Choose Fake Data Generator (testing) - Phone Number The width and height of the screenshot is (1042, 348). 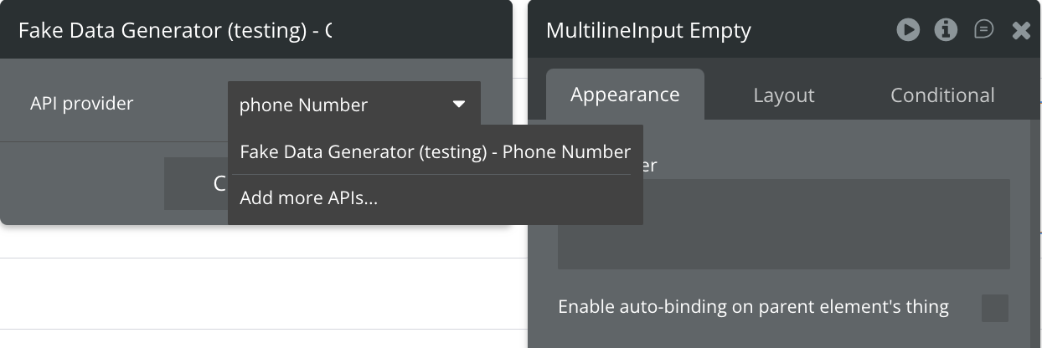click(x=435, y=152)
